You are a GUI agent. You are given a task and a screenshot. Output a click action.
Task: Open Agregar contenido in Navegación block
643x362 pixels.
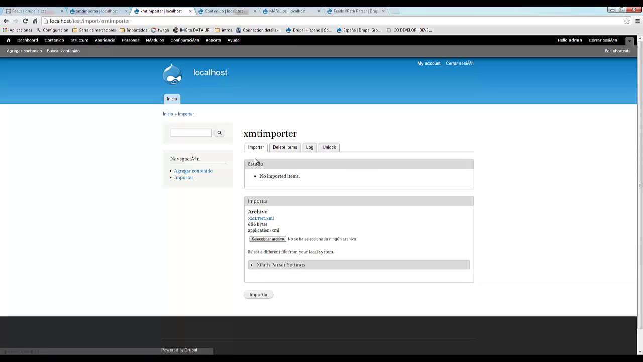(193, 171)
